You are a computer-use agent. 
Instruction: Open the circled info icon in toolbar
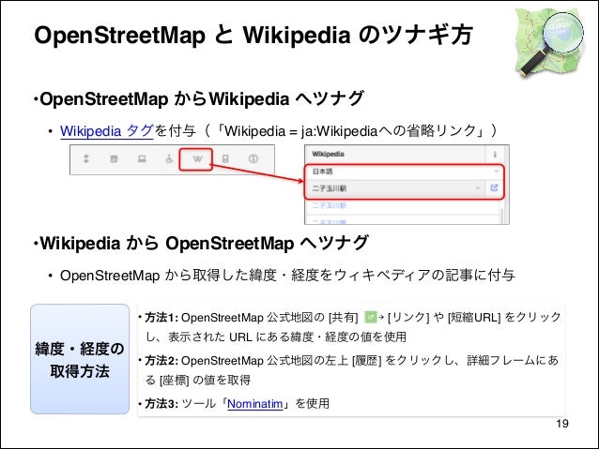[253, 158]
